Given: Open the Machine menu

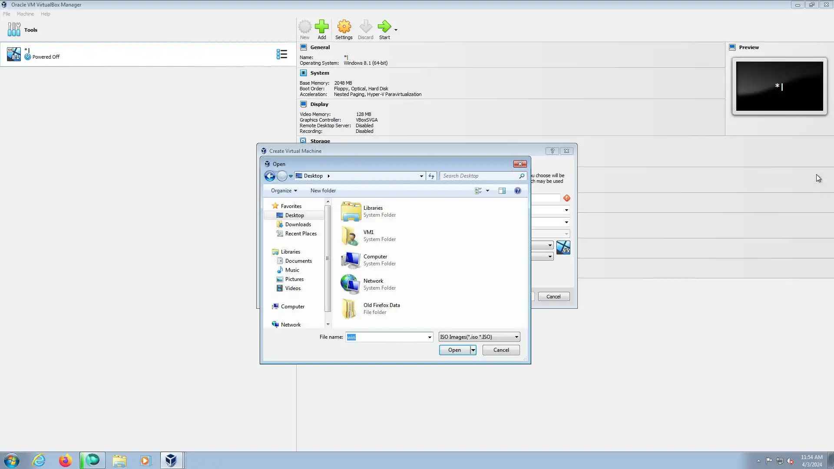Looking at the screenshot, I should click(25, 14).
